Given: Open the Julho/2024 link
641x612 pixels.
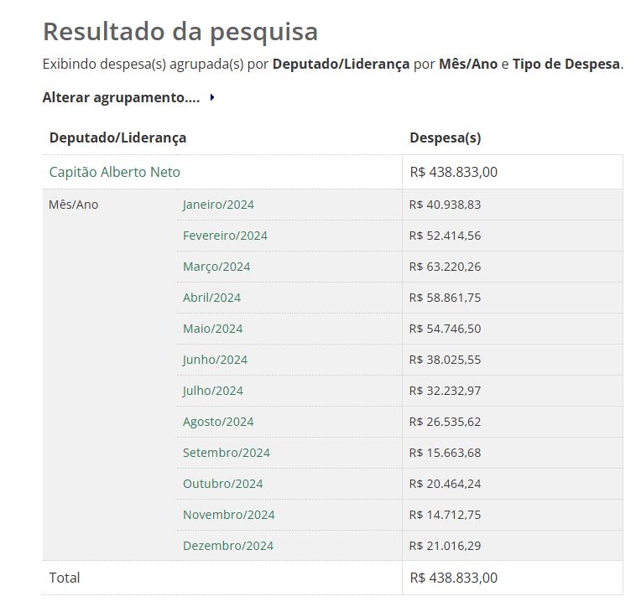Looking at the screenshot, I should point(212,391).
